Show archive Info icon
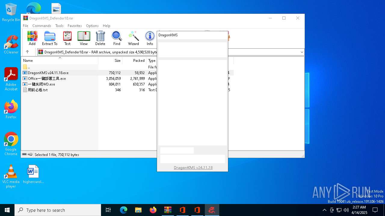 150,38
